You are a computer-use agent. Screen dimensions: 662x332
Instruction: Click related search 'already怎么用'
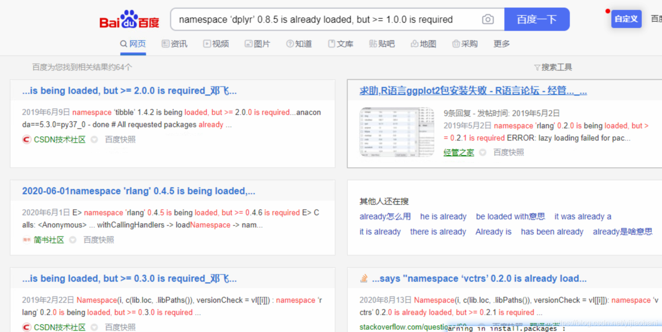tap(385, 216)
